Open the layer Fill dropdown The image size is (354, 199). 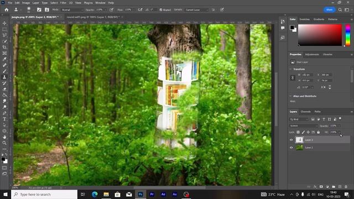pyautogui.click(x=339, y=132)
